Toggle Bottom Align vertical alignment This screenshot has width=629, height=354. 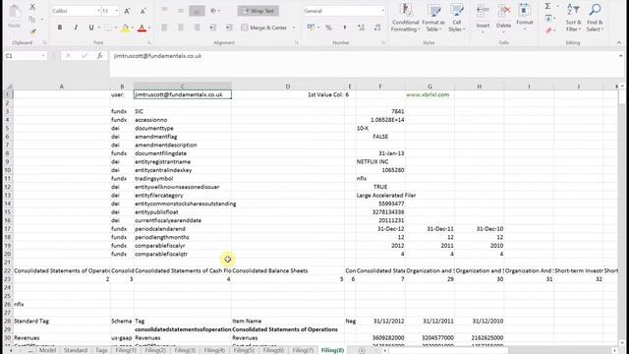point(197,11)
